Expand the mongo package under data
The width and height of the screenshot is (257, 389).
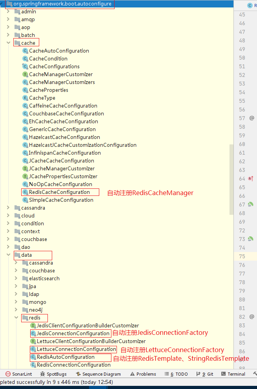coord(16,302)
